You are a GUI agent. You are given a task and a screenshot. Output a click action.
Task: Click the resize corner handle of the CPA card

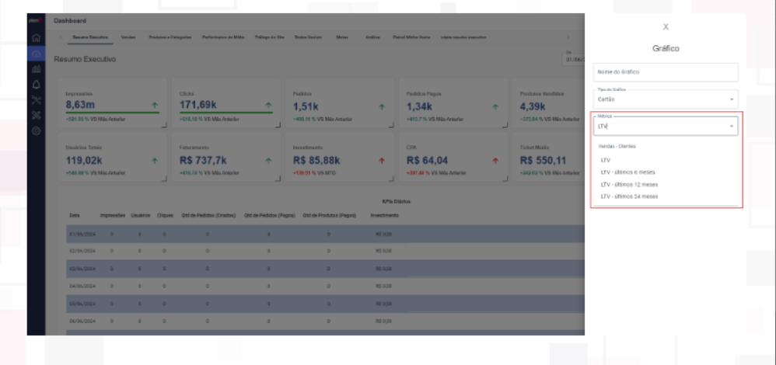(505, 179)
